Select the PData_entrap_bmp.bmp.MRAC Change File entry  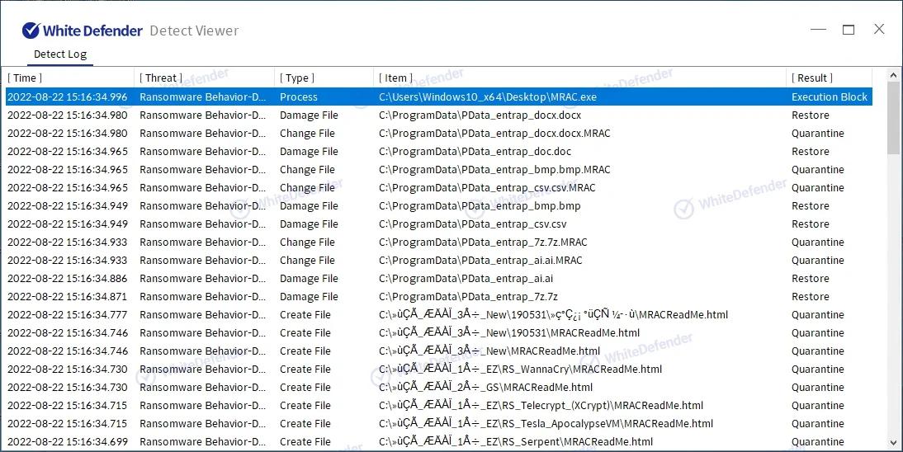(494, 170)
